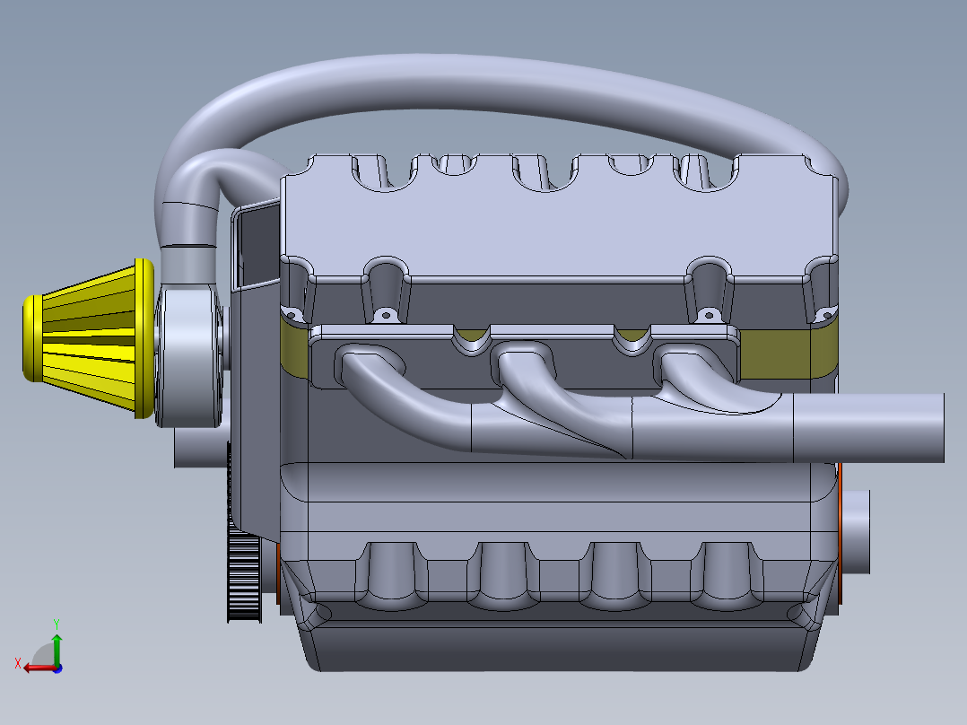This screenshot has width=967, height=725.
Task: Select the orange trim behind the pulley
Action: click(279, 574)
